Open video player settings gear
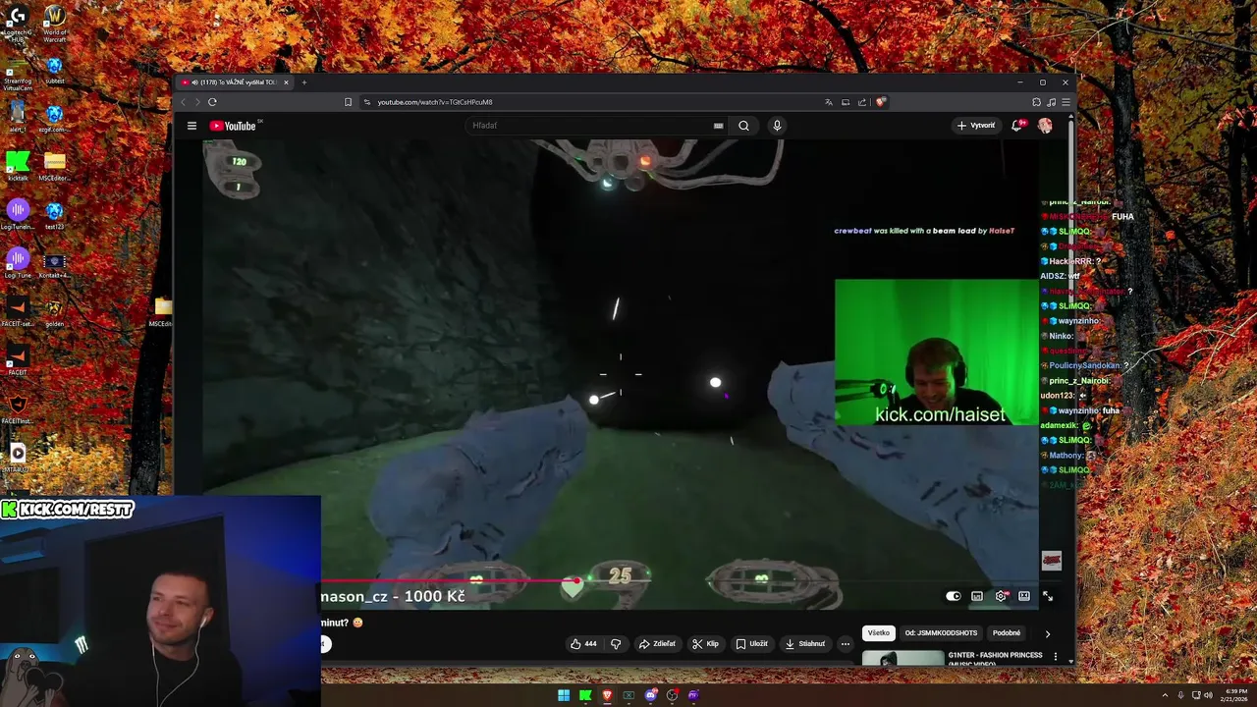Screen dimensions: 1257x707 tap(1001, 596)
